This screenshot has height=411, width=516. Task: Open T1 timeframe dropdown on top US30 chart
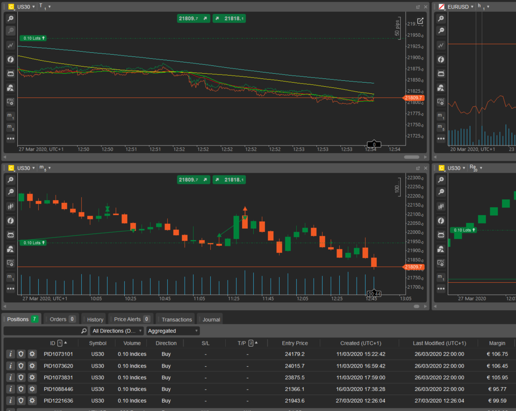pos(45,7)
